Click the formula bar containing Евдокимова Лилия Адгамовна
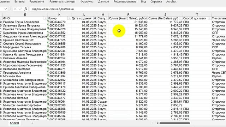 pyautogui.click(x=127, y=9)
